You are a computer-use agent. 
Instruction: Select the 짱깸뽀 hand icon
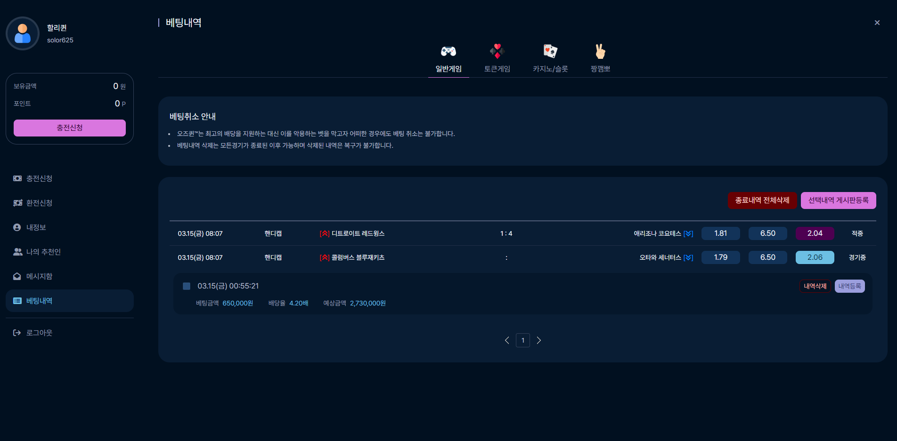[x=600, y=51]
